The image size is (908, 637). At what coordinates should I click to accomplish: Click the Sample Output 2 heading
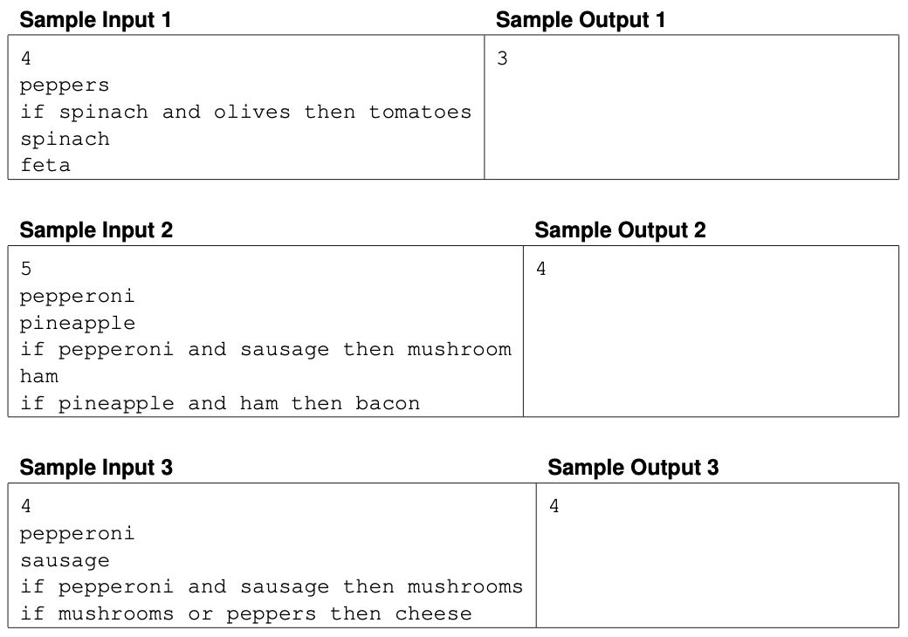620,230
